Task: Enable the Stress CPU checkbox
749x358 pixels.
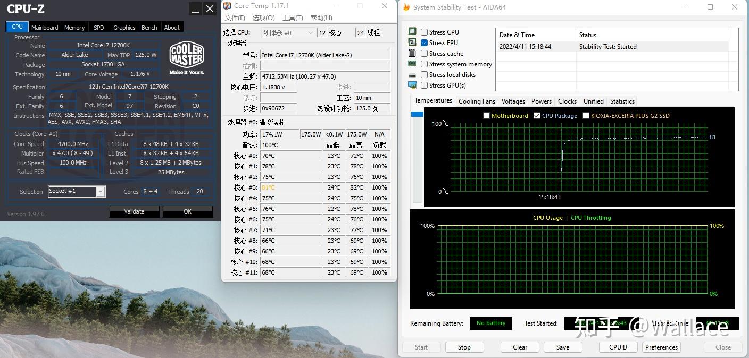Action: coord(423,32)
